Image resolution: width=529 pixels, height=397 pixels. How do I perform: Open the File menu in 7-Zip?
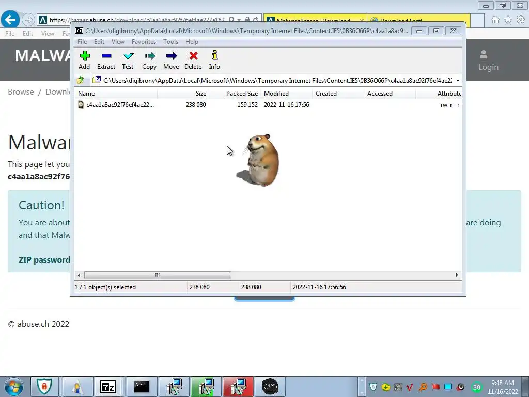[x=82, y=42]
